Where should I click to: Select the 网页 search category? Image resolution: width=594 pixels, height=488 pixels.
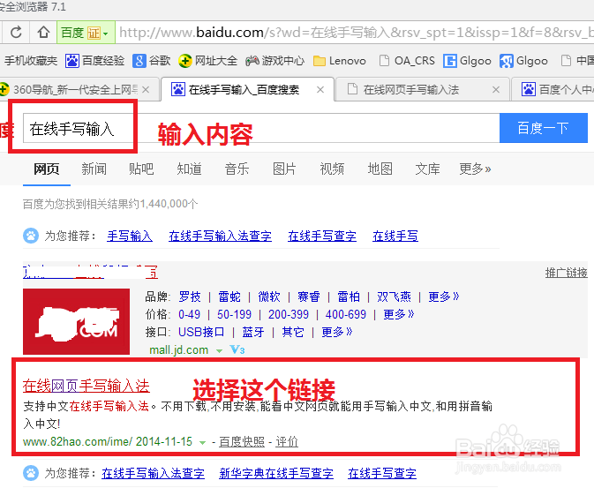[x=46, y=169]
